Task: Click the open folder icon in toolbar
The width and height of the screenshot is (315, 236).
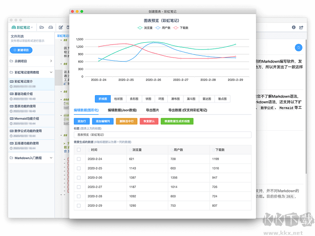Action: (41, 27)
